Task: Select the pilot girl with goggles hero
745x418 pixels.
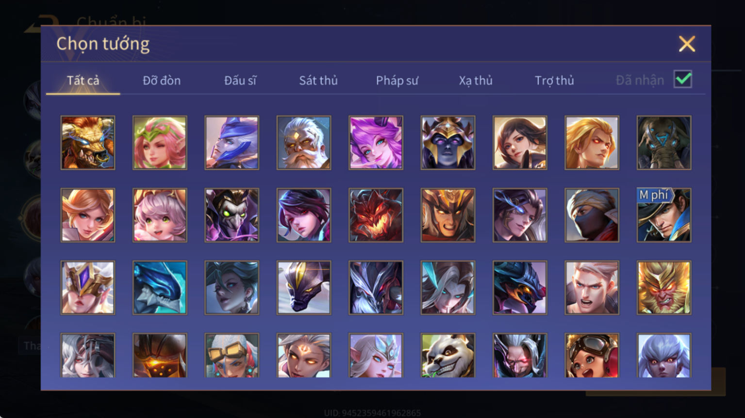Action: (592, 355)
